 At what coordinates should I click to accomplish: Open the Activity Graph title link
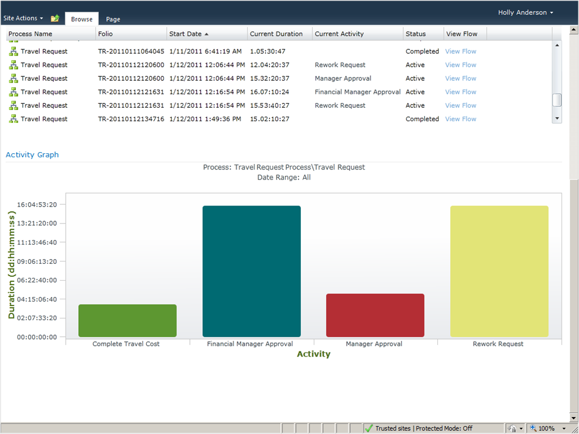(32, 155)
